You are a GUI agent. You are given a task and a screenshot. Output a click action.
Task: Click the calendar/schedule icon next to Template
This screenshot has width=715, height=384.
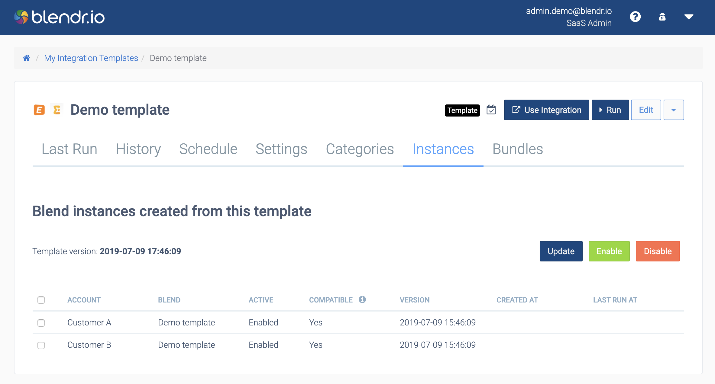(491, 110)
